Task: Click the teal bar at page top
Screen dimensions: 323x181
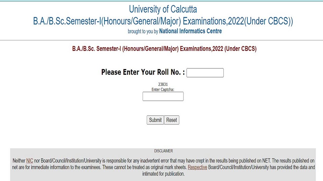Action: [161, 1]
